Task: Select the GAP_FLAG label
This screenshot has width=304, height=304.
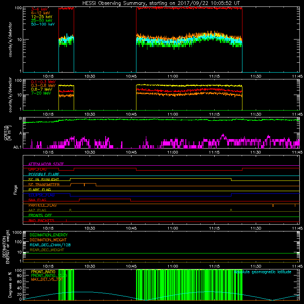Action: tap(37, 169)
